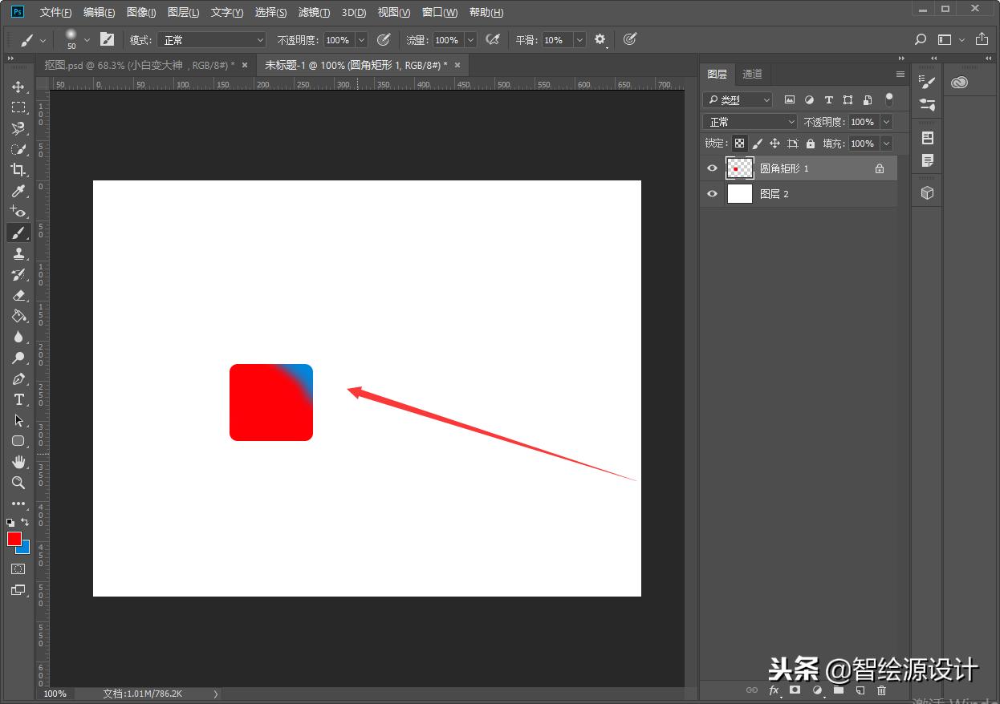Click the red foreground color swatch
Image resolution: width=1000 pixels, height=704 pixels.
coord(14,539)
